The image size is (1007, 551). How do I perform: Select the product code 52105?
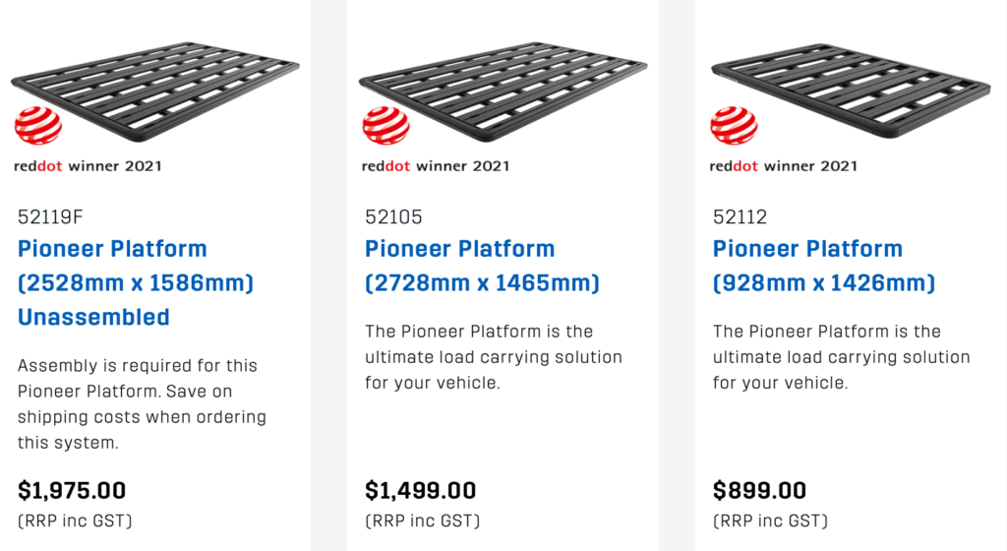[393, 217]
